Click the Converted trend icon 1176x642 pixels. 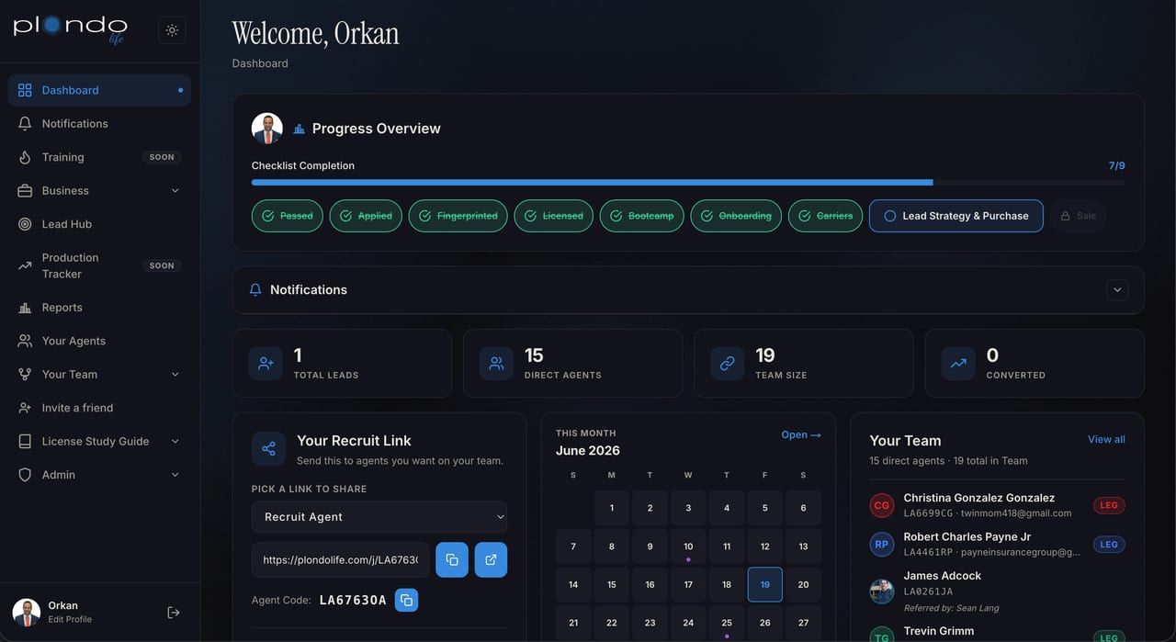958,364
